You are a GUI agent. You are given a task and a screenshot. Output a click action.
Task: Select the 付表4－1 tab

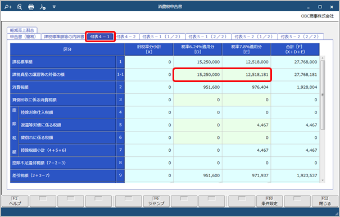pos(100,37)
